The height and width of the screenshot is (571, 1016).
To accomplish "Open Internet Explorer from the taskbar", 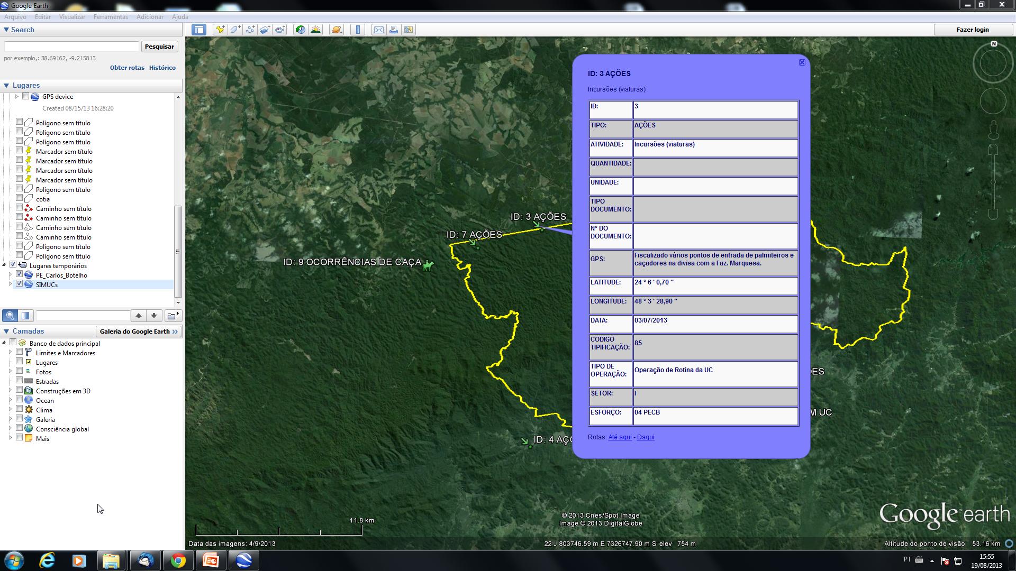I will point(48,560).
